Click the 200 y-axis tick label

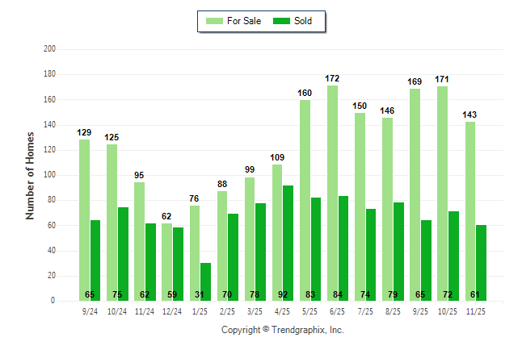pos(49,49)
